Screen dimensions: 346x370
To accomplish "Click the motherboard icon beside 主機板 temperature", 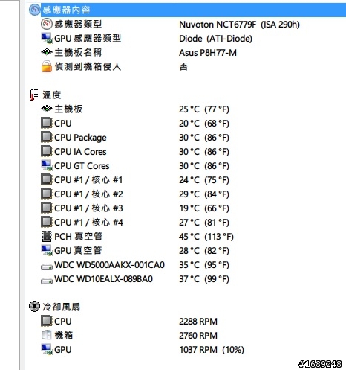I will pyautogui.click(x=47, y=109).
